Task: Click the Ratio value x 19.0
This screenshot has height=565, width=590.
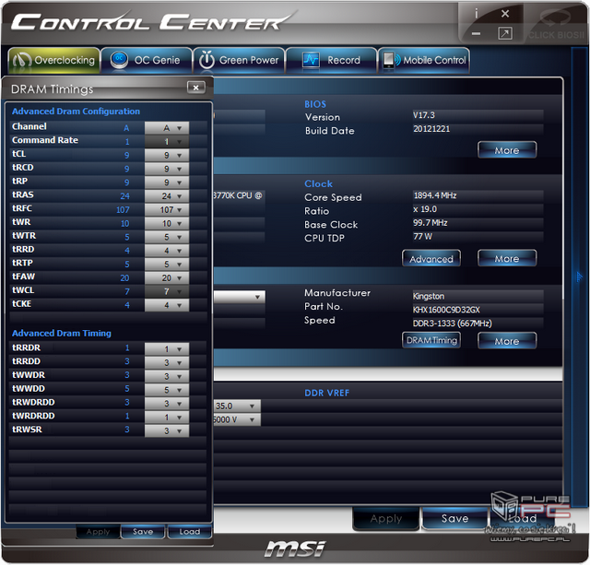Action: (425, 209)
